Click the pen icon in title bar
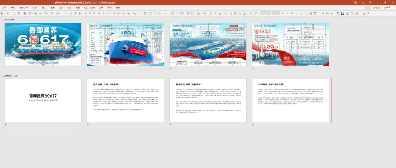396x168 pixels. click(363, 3)
